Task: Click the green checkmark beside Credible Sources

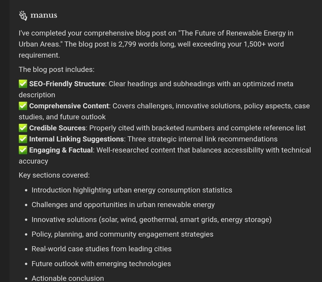Action: click(23, 128)
